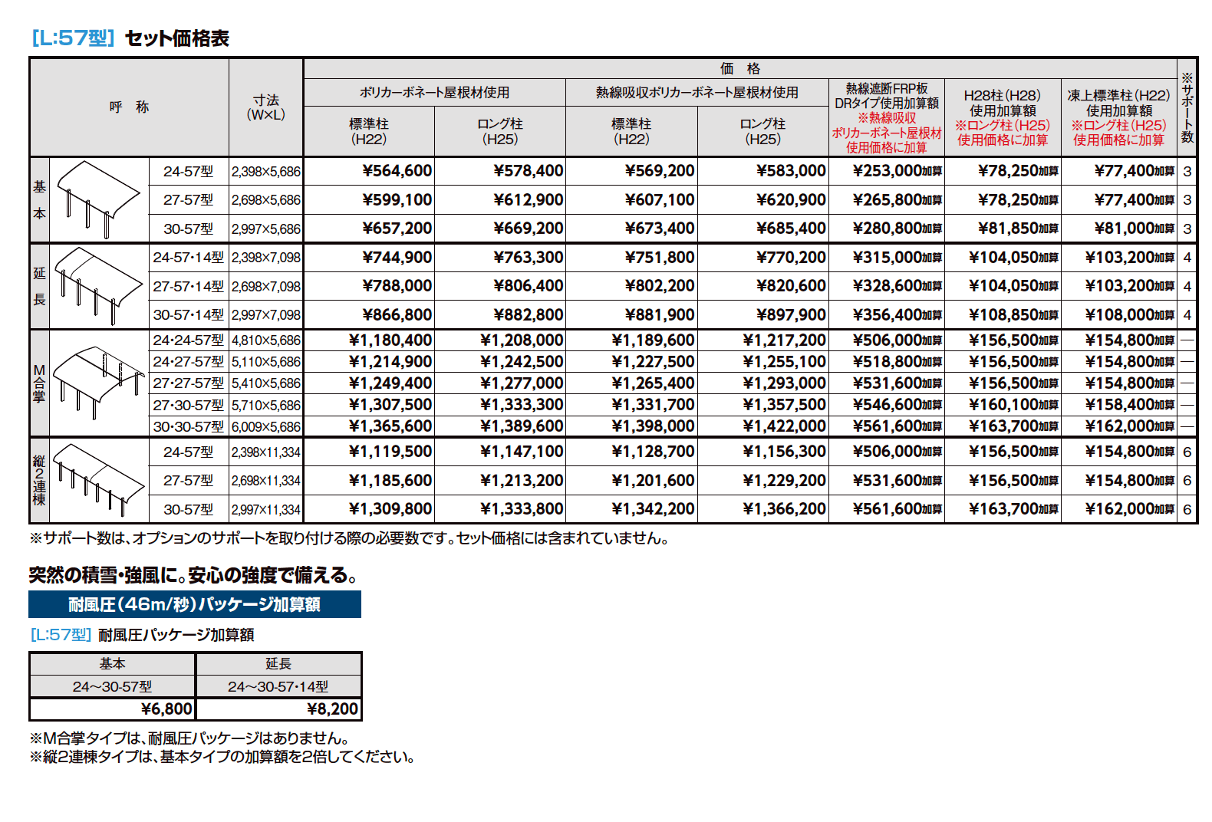Click the price ¥1,265,400
The image size is (1212, 822).
[x=653, y=383]
